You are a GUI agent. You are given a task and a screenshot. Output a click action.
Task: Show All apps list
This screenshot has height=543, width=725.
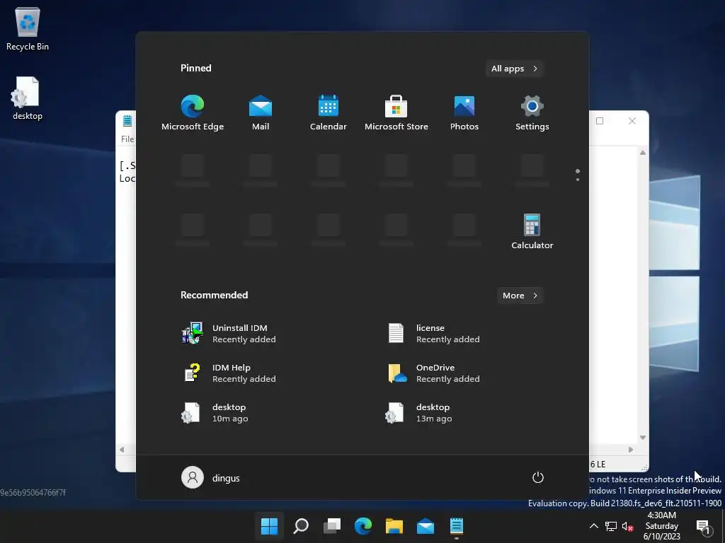pyautogui.click(x=514, y=69)
